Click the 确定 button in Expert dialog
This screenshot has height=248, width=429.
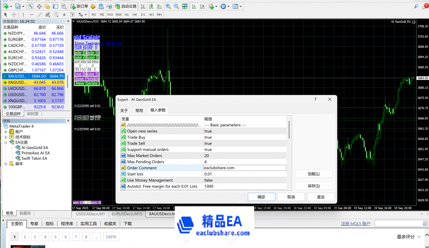261,197
